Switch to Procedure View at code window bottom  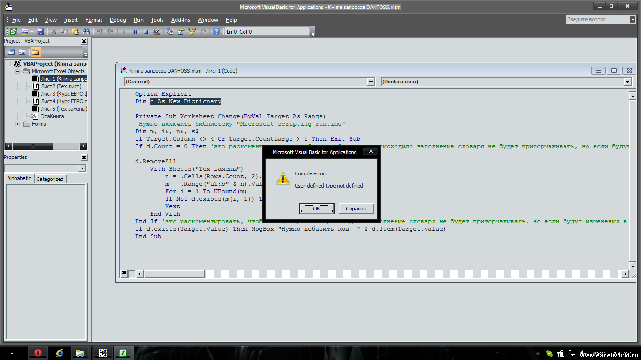[x=124, y=273]
